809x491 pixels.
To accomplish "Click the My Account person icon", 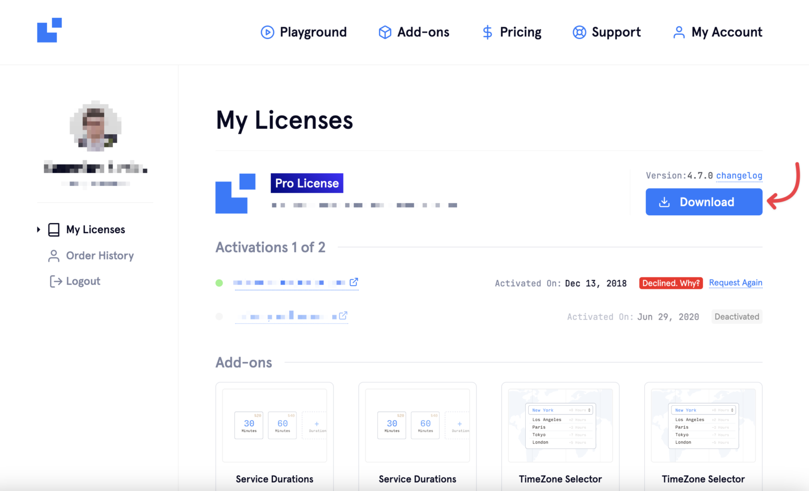I will pos(678,32).
